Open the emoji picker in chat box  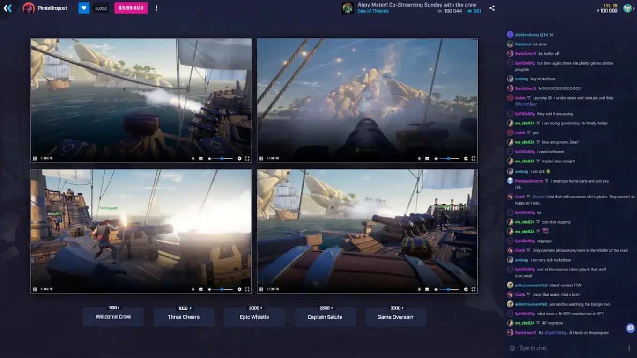click(512, 348)
